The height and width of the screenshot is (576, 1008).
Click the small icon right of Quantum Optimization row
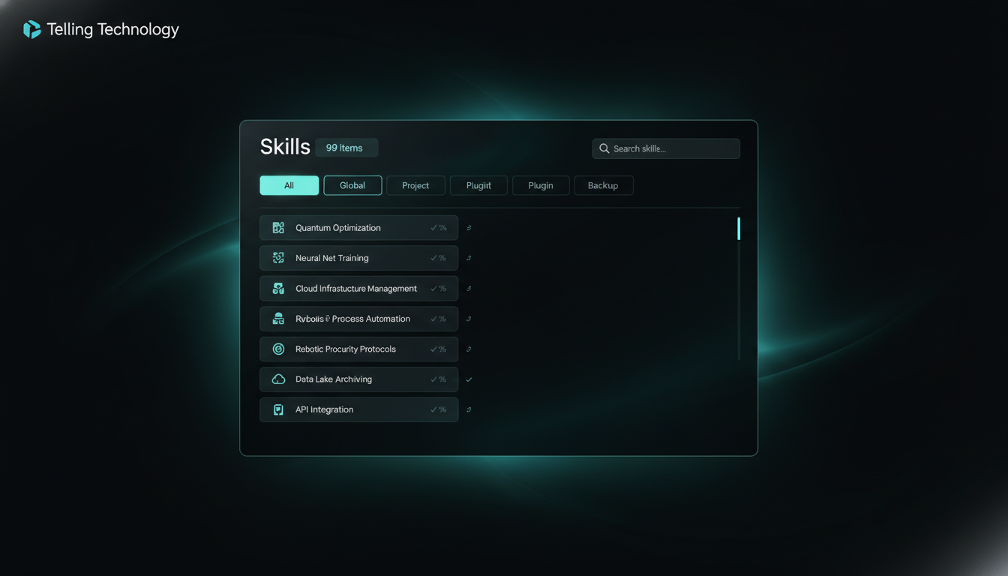point(469,228)
